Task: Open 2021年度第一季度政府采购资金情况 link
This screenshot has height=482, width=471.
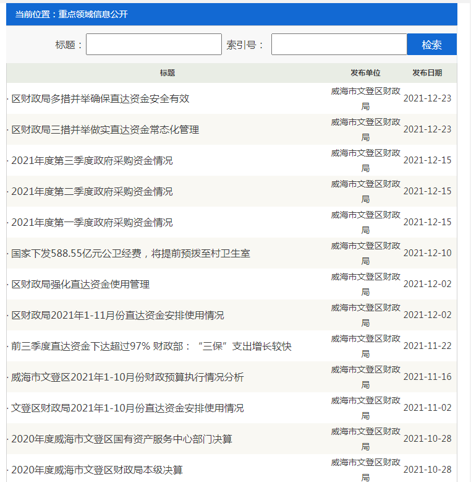Action: 92,223
